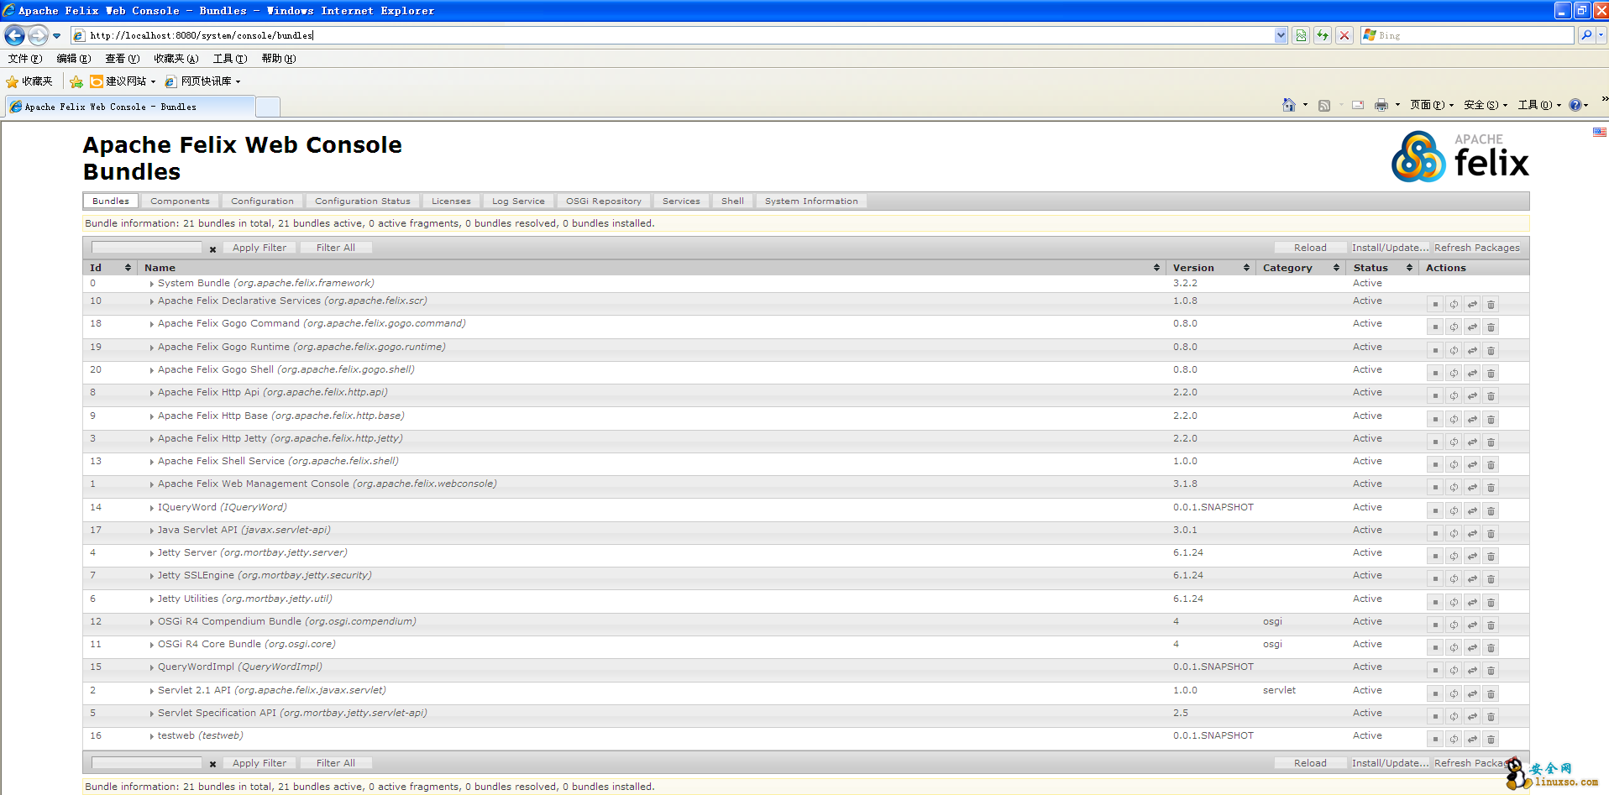Stop the Apache Felix Declarative Services bundle

click(1435, 305)
